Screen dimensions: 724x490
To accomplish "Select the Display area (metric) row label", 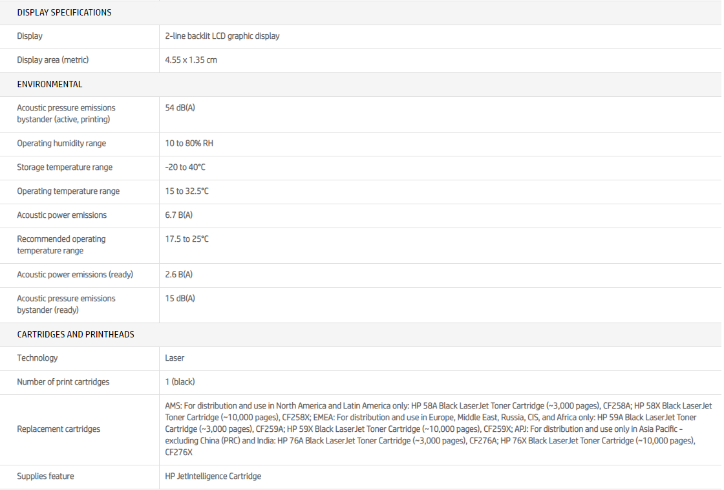I will point(53,60).
